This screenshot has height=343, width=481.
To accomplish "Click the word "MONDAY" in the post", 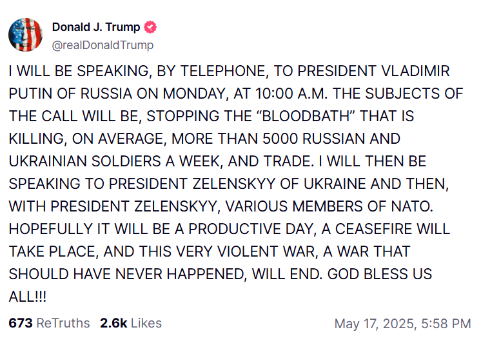I will click(190, 93).
